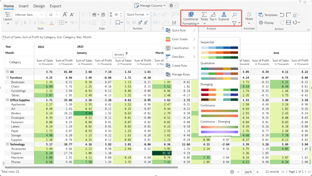This screenshot has width=312, height=176.
Task: Collapse the Technology category group
Action: point(7,144)
